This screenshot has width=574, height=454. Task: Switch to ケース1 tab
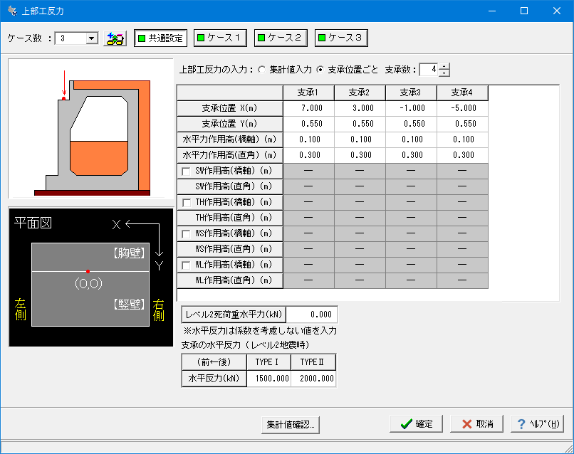pyautogui.click(x=220, y=38)
